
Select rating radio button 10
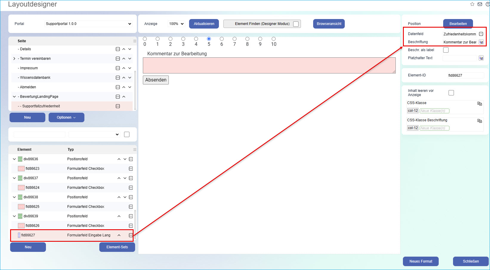(274, 39)
